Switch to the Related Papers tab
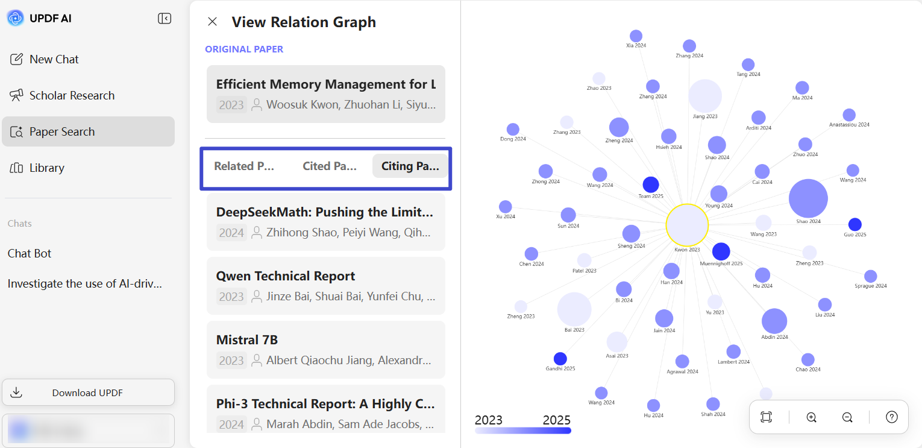The height and width of the screenshot is (448, 922). (244, 166)
